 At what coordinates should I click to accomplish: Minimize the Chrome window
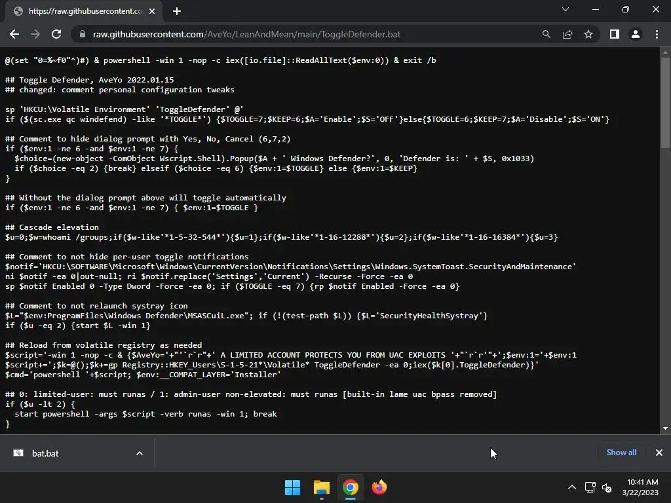[595, 9]
